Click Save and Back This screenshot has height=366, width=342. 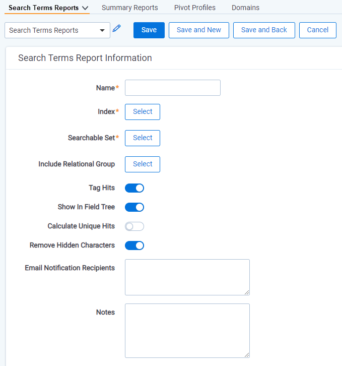point(264,30)
